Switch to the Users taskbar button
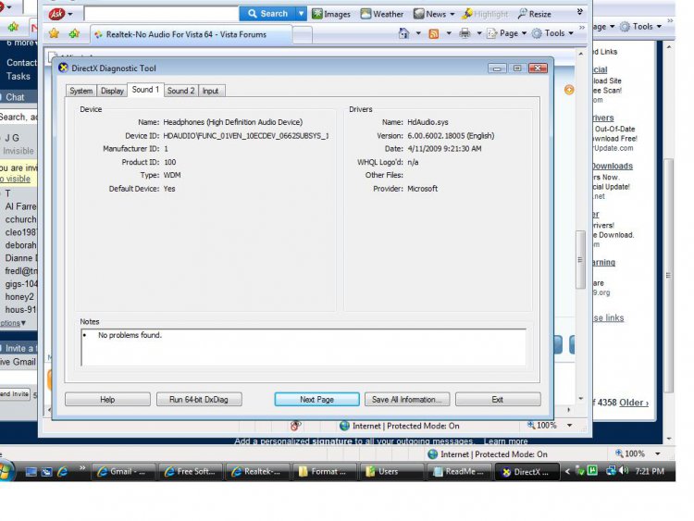The image size is (694, 521). pyautogui.click(x=392, y=472)
